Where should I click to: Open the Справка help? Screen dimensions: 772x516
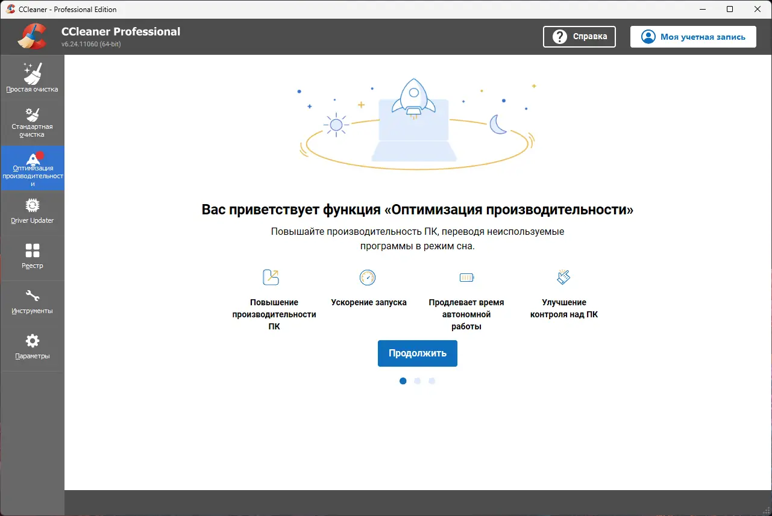[579, 37]
